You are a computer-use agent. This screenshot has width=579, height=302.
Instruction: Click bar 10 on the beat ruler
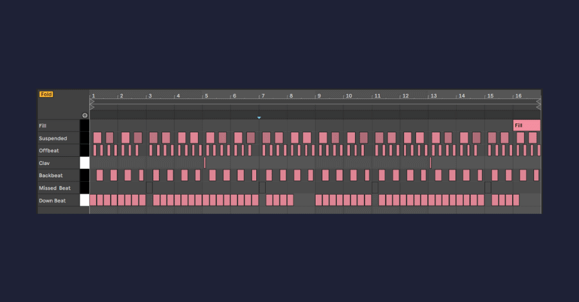tap(349, 96)
